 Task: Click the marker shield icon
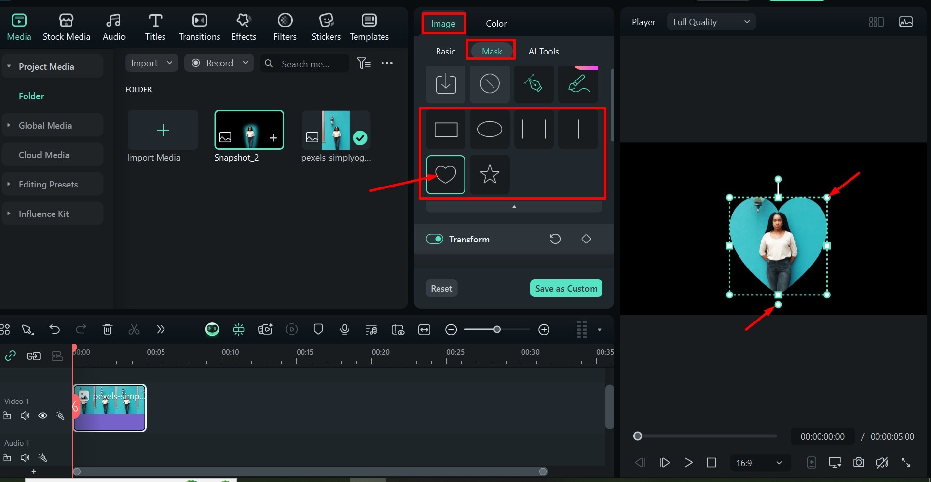[318, 329]
